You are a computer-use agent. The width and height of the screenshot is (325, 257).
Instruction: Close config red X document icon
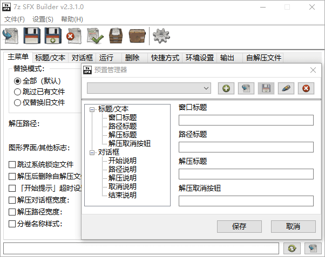(74, 36)
